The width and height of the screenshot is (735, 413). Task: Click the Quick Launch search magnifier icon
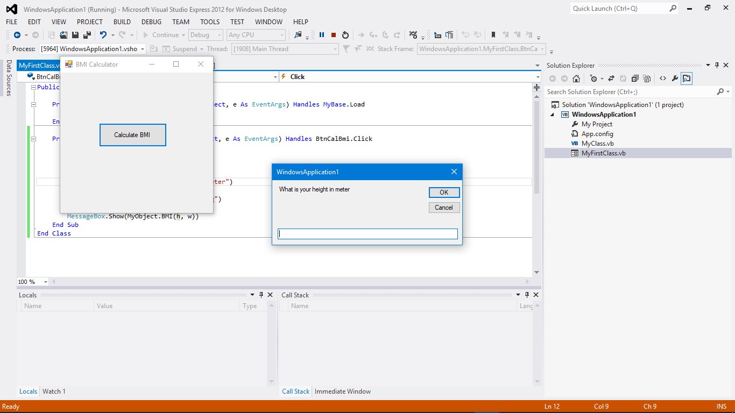point(673,9)
